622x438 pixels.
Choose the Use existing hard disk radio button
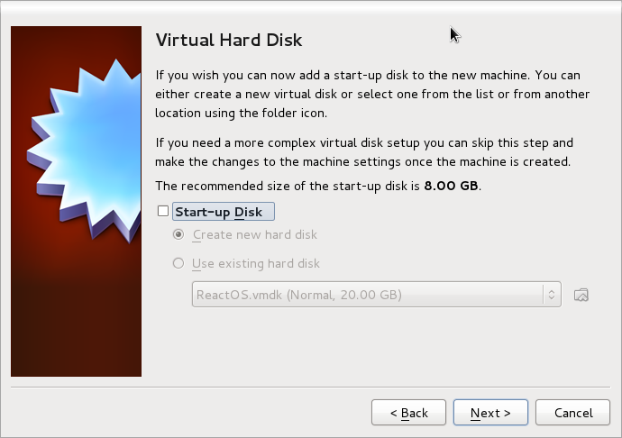click(x=178, y=263)
